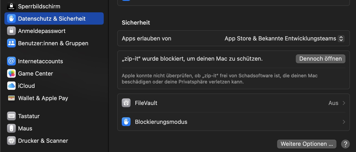
Task: Click the Benutzer:innen & Gruppen icon
Action: (11, 43)
